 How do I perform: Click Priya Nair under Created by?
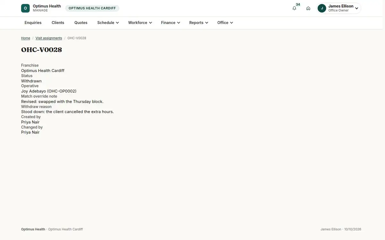pyautogui.click(x=30, y=122)
